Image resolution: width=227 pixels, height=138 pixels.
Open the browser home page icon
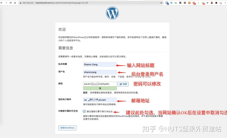point(15,3)
